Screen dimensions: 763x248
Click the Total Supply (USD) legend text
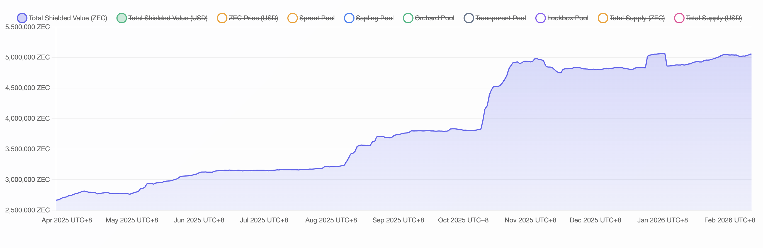click(x=713, y=18)
